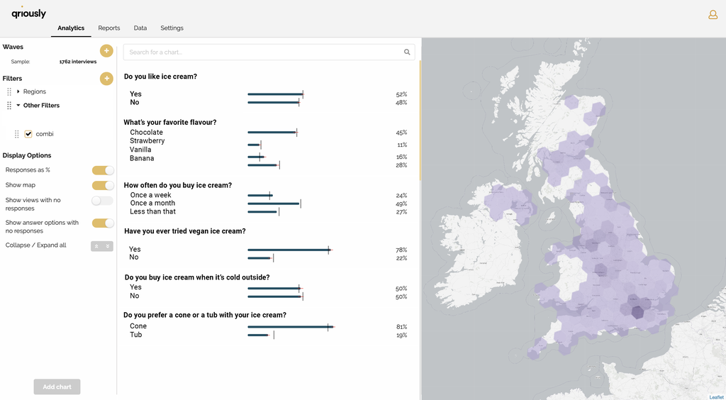Click the add wave plus button
This screenshot has width=726, height=400.
[106, 50]
